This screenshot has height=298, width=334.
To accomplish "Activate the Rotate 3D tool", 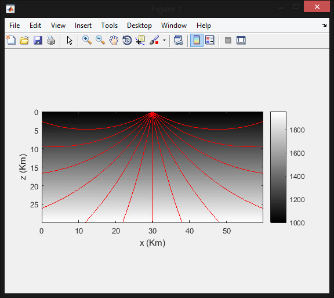I will (127, 40).
